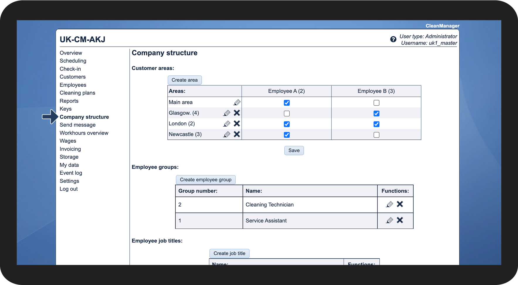Delete the Glasgow area with X icon
Screen dimensions: 518x285
tap(237, 113)
